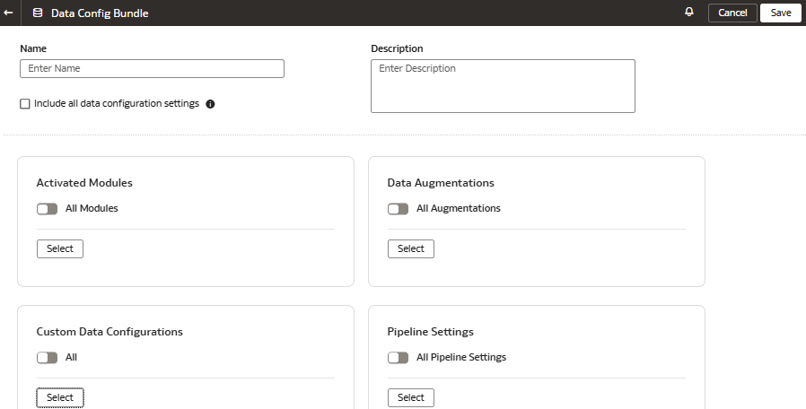Check Include all data configuration settings
This screenshot has width=806, height=409.
pyautogui.click(x=25, y=104)
